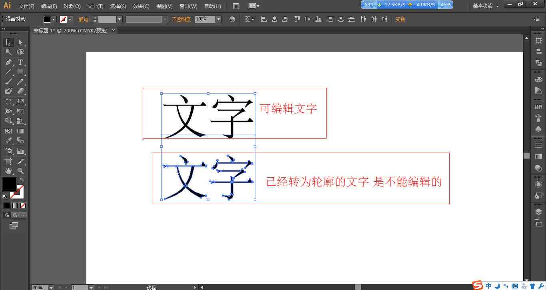Open the arrange documents dropdown
This screenshot has width=546, height=290.
[254, 6]
